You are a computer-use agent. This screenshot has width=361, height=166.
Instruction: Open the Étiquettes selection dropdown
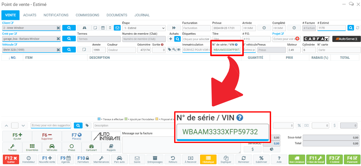pyautogui.click(x=196, y=39)
